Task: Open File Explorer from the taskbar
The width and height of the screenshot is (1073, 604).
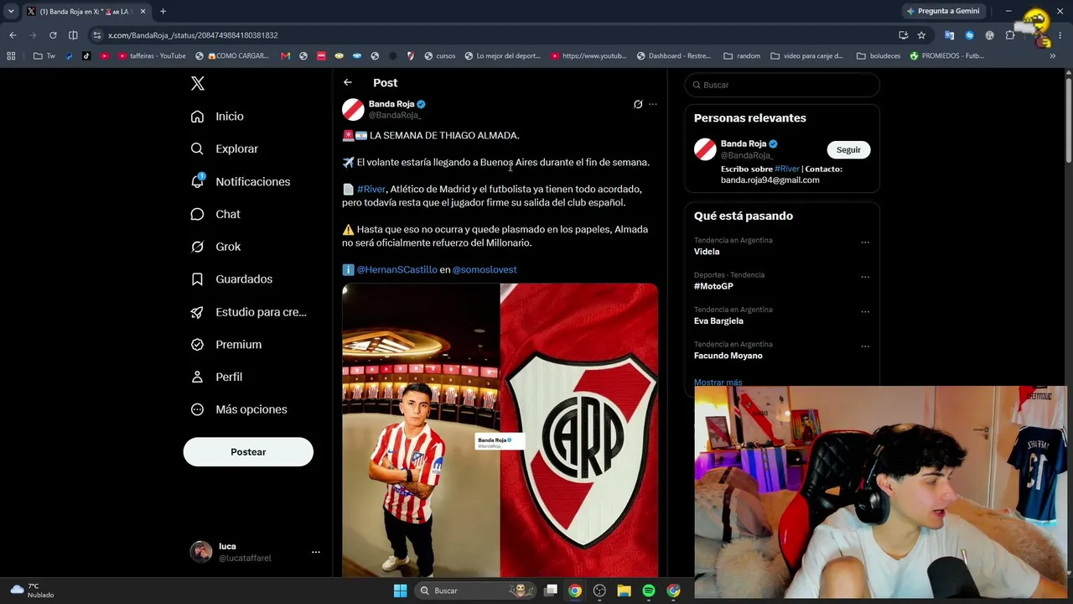Action: pos(624,591)
